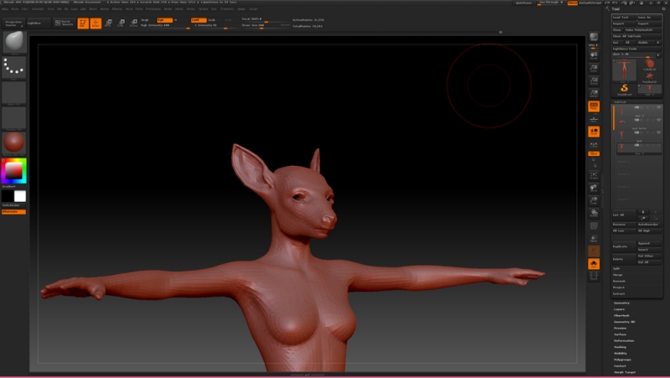Select the SimpleBrush tool icon
This screenshot has height=378, width=670.
click(x=625, y=87)
